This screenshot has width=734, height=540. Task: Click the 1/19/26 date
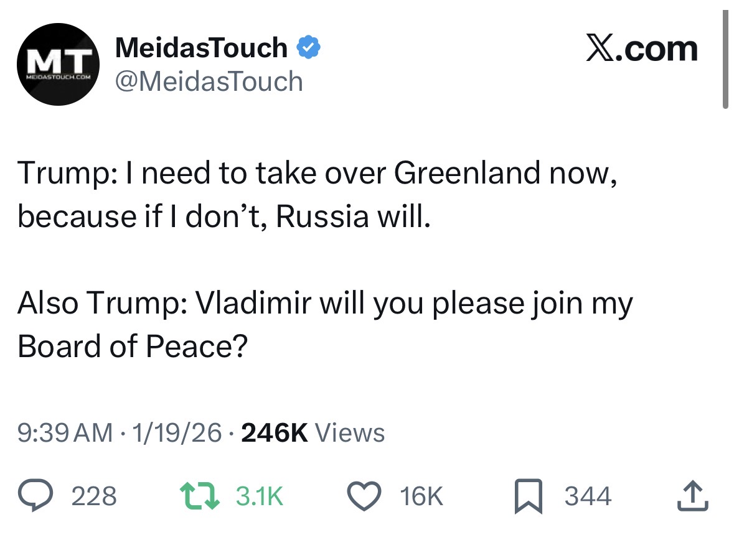(x=176, y=432)
